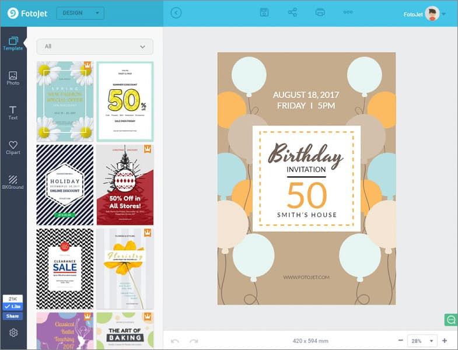Switch to the Template tab
The width and height of the screenshot is (458, 350).
point(13,44)
